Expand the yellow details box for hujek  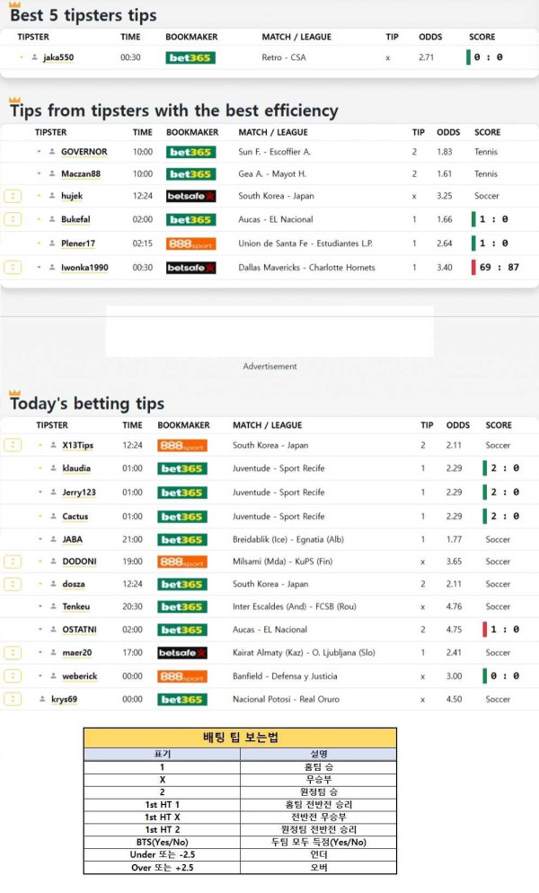point(13,195)
